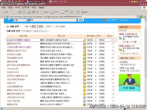Image resolution: width=147 pixels, height=110 pixels.
Task: Click the blue 검색 button
Action: 81,20
